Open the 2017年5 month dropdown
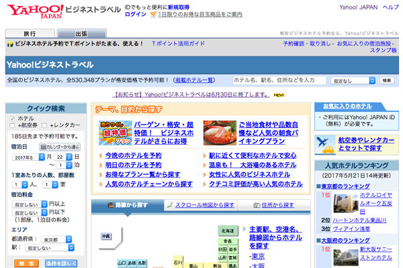 [x=28, y=157]
